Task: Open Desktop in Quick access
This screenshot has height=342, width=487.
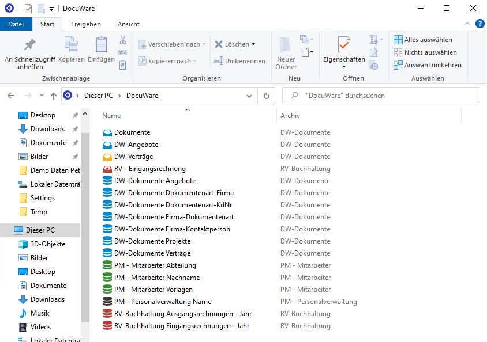Action: pyautogui.click(x=43, y=115)
